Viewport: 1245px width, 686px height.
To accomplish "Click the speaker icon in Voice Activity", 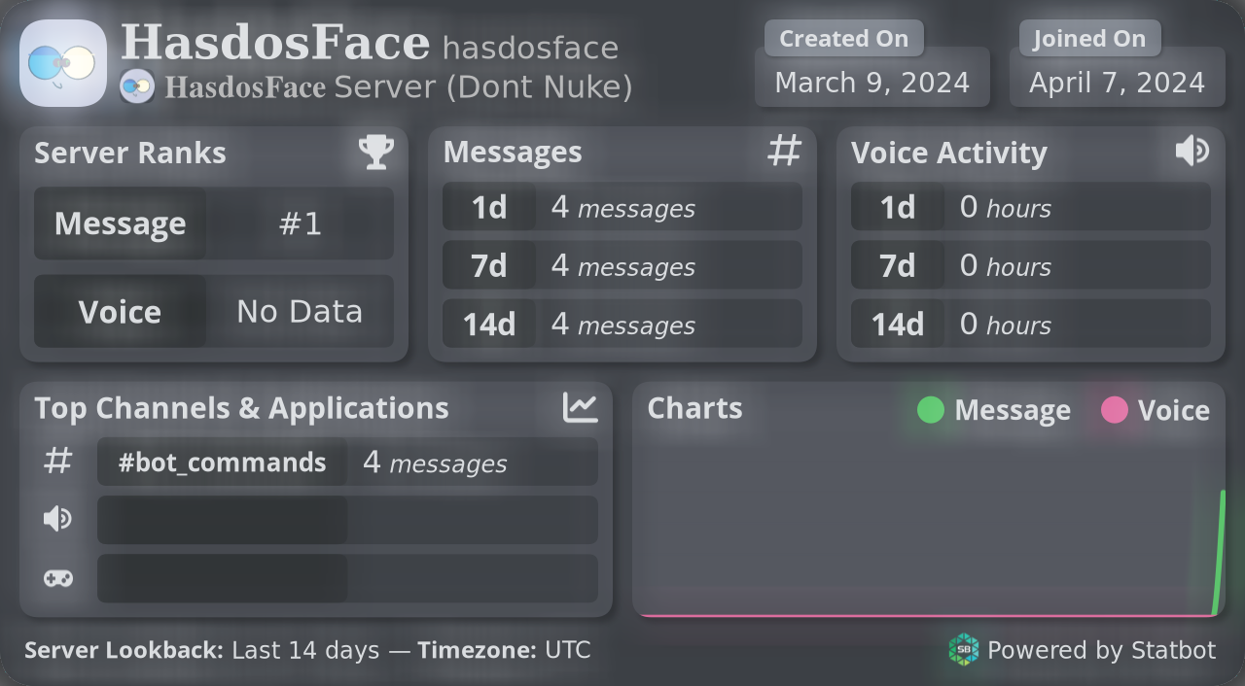I will (1192, 151).
